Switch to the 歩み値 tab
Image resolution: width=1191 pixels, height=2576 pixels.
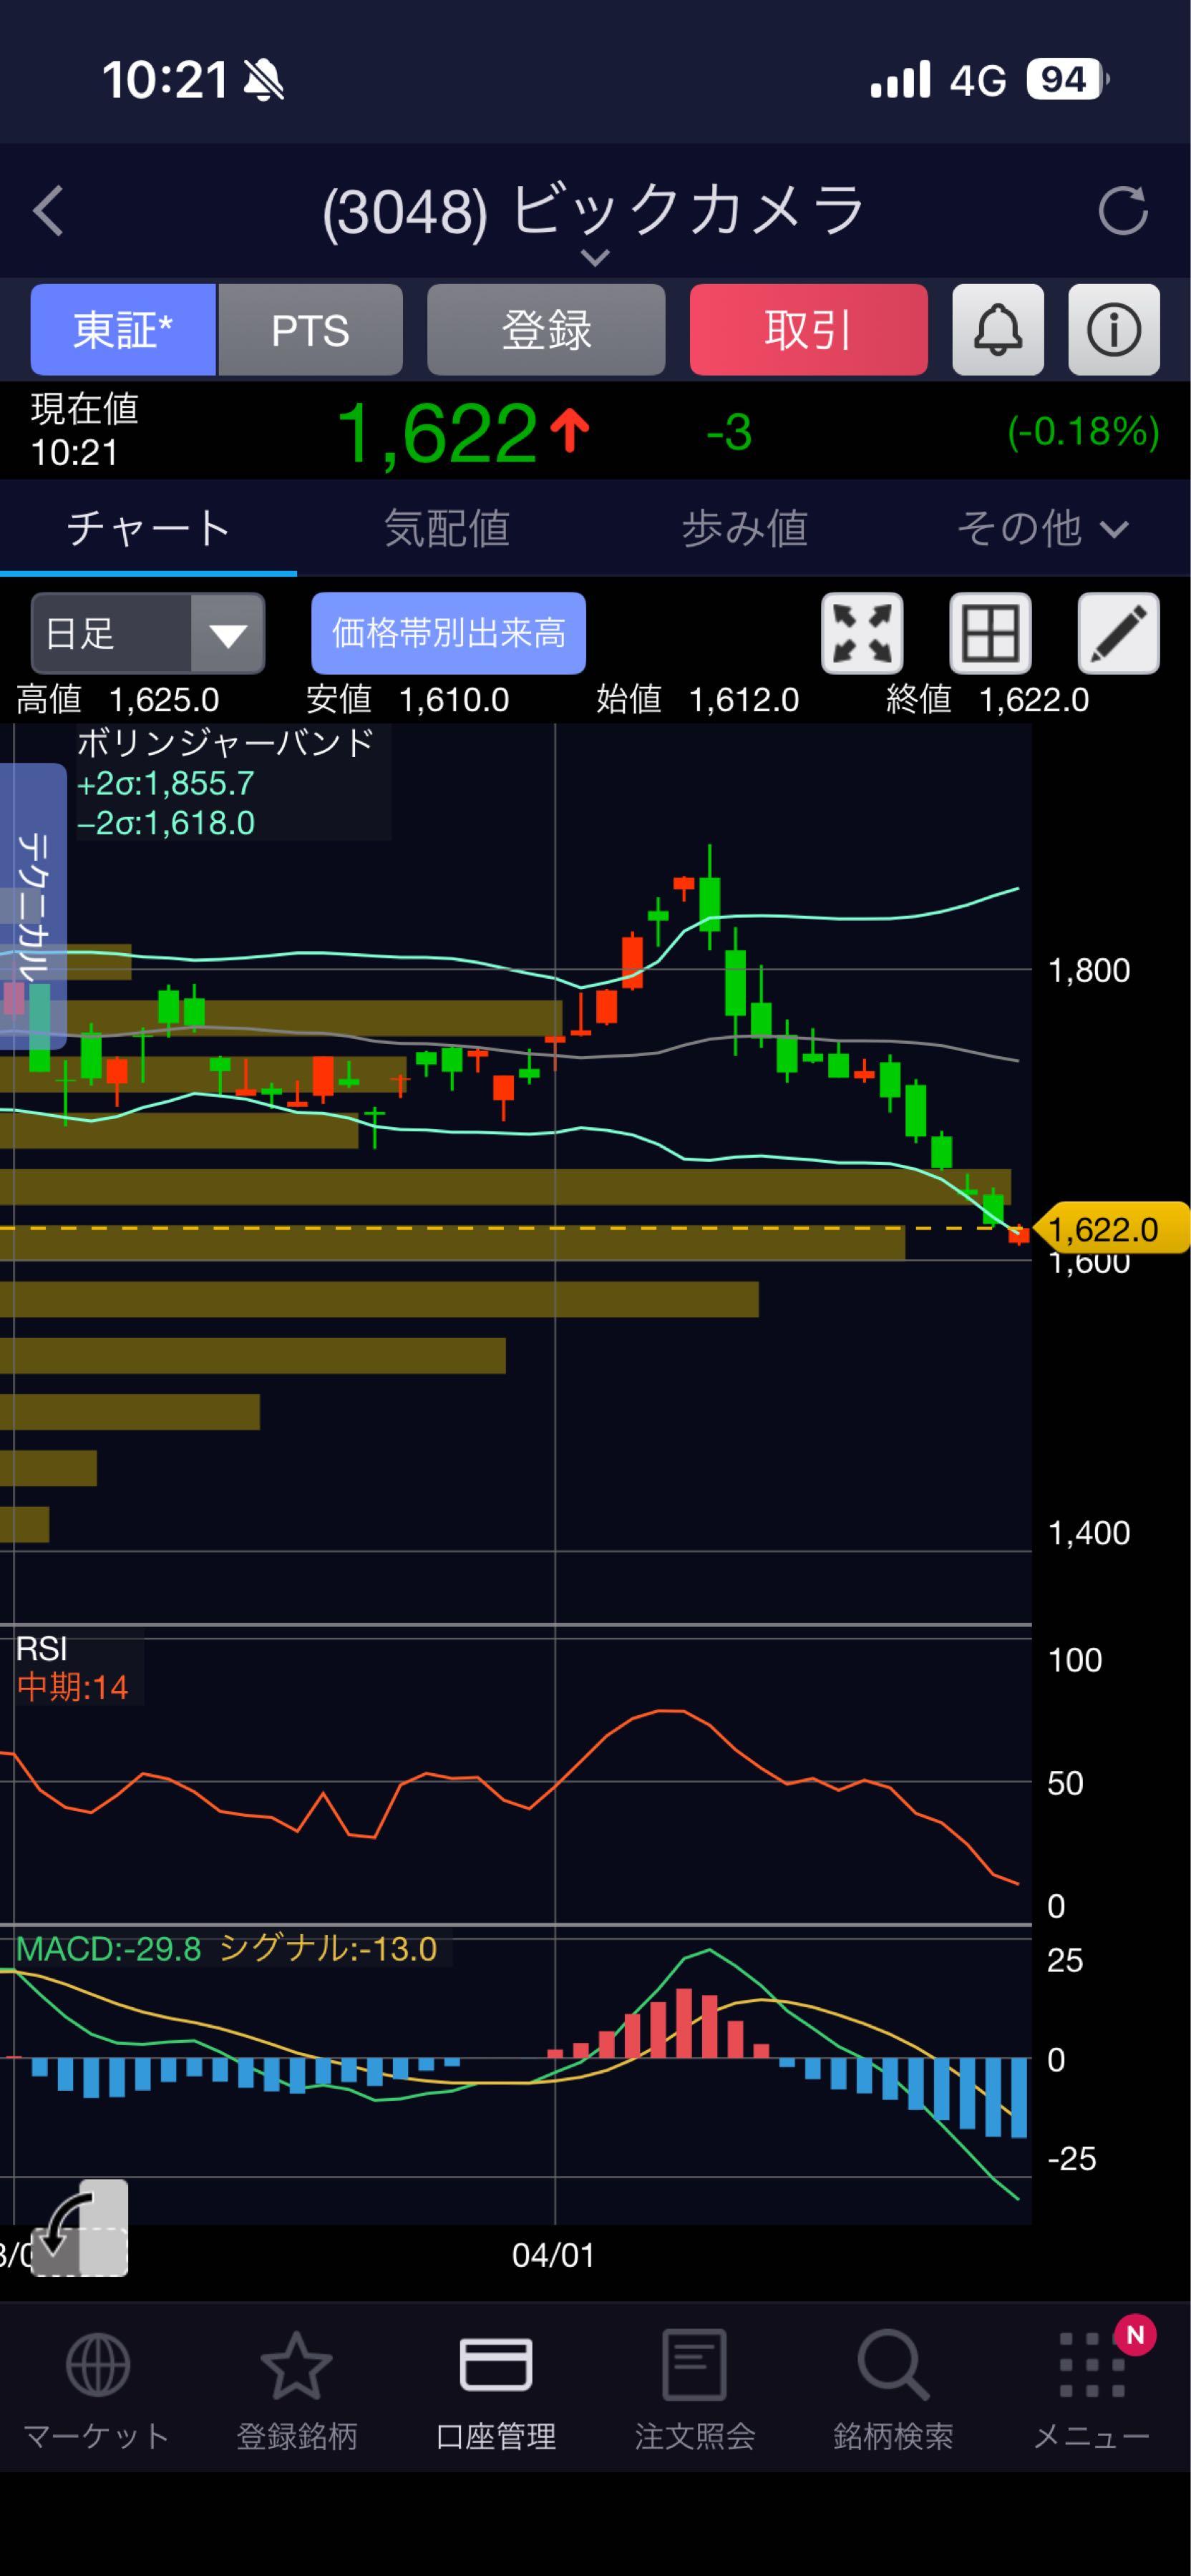pos(745,528)
